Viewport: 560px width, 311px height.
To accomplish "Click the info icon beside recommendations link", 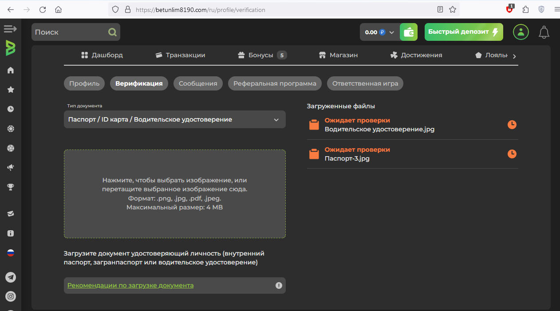I will click(279, 286).
